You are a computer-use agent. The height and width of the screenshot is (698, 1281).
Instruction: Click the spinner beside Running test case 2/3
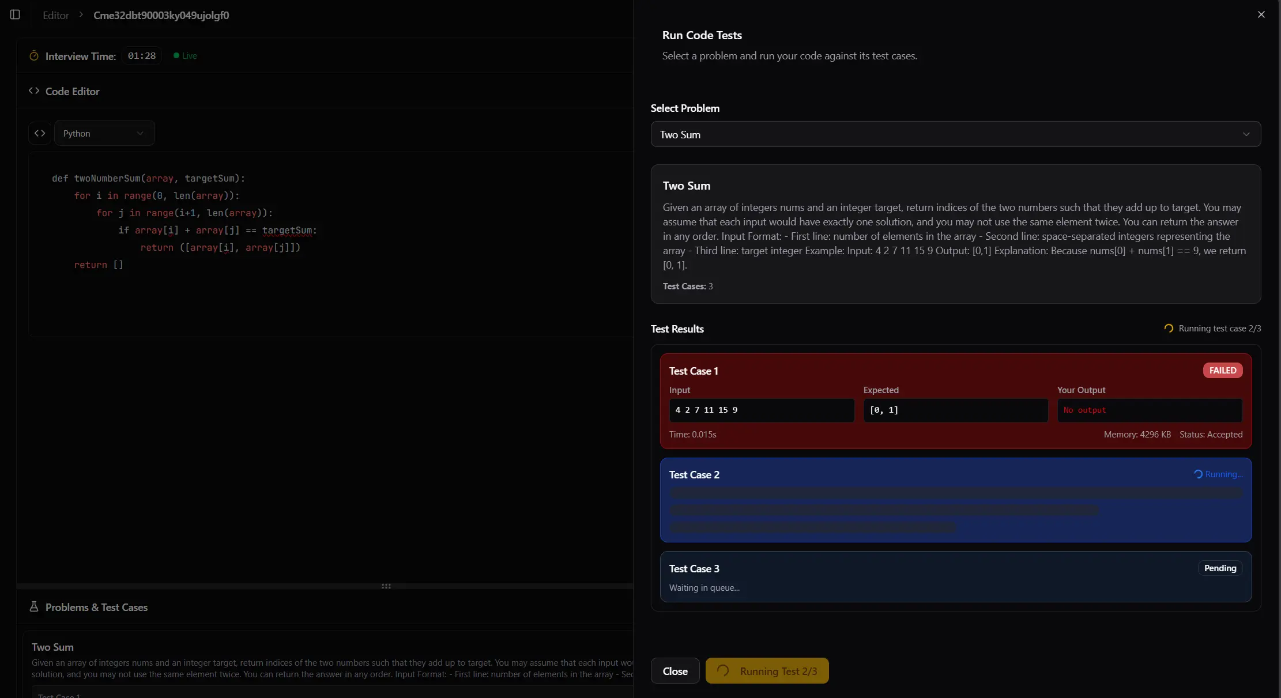click(x=1168, y=329)
